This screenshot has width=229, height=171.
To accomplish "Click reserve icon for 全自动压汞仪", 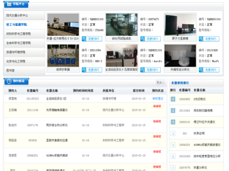I will click(x=143, y=70).
